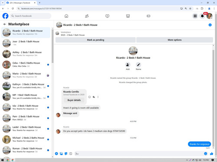Screen dimensions: 217x162
Task: Send a thumbs-up like
Action: coord(211,154)
